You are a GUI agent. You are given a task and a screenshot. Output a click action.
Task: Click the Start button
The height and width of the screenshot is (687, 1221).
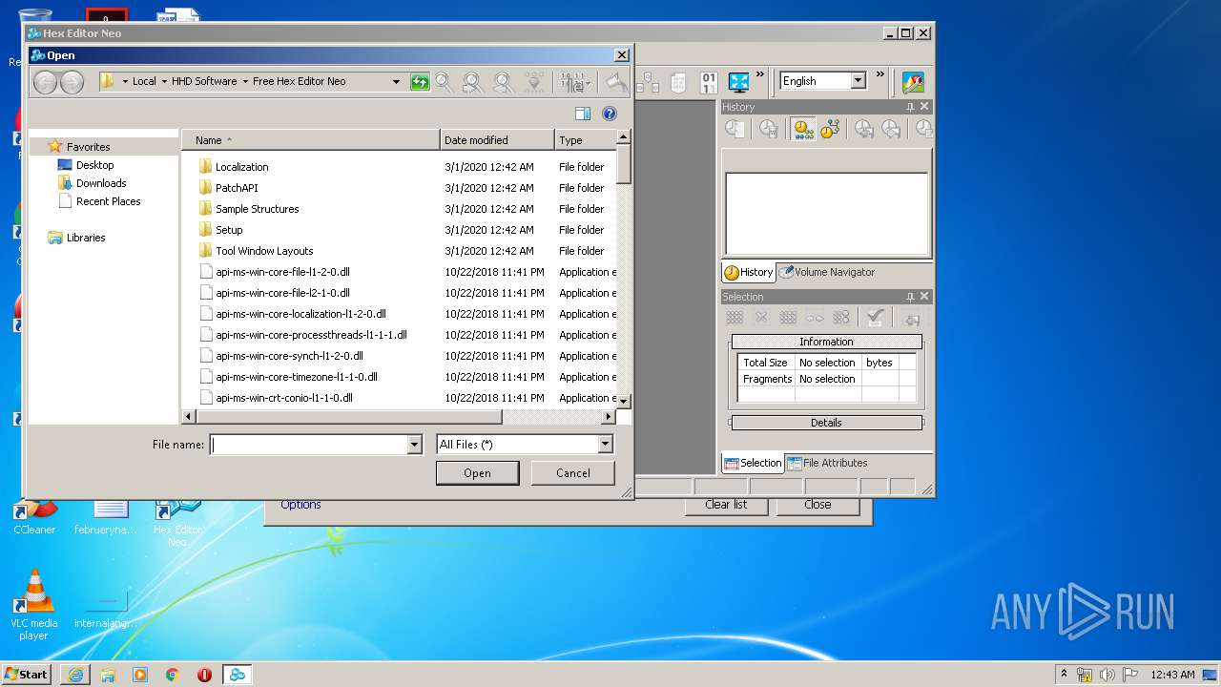(26, 674)
